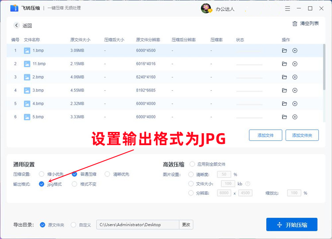Remove 4.bmp from the list
The width and height of the screenshot is (332, 239).
pyautogui.click(x=295, y=104)
